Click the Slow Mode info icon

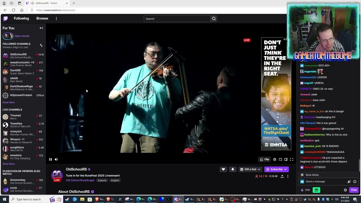[302, 175]
